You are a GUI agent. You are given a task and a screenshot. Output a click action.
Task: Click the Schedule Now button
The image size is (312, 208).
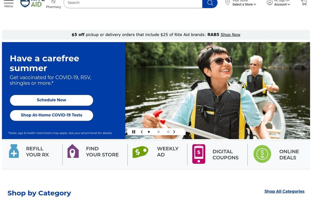point(51,100)
